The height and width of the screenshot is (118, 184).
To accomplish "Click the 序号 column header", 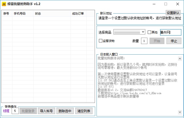I will [x=7, y=14].
